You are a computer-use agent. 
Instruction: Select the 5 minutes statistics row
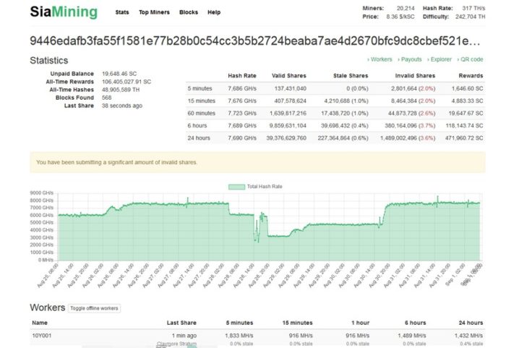(335, 88)
